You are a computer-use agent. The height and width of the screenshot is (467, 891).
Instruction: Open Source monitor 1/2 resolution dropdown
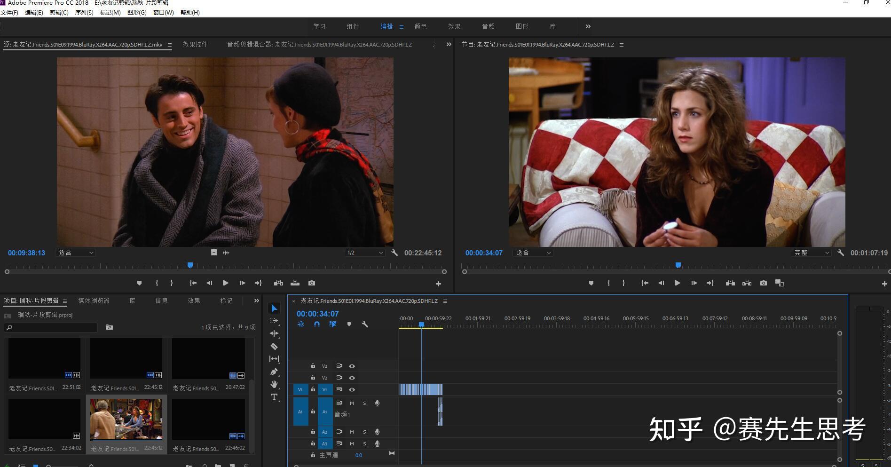coord(365,253)
